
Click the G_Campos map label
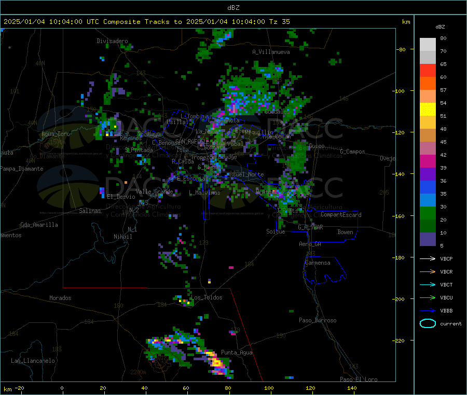tap(353, 152)
